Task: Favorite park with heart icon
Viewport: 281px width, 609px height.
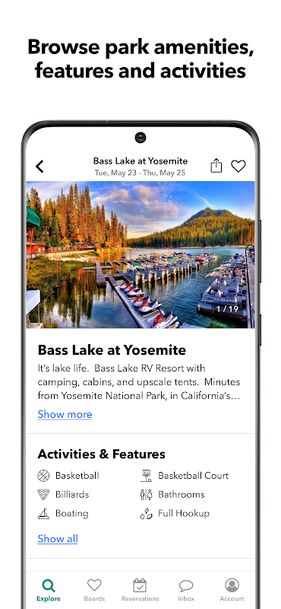Action: 238,166
